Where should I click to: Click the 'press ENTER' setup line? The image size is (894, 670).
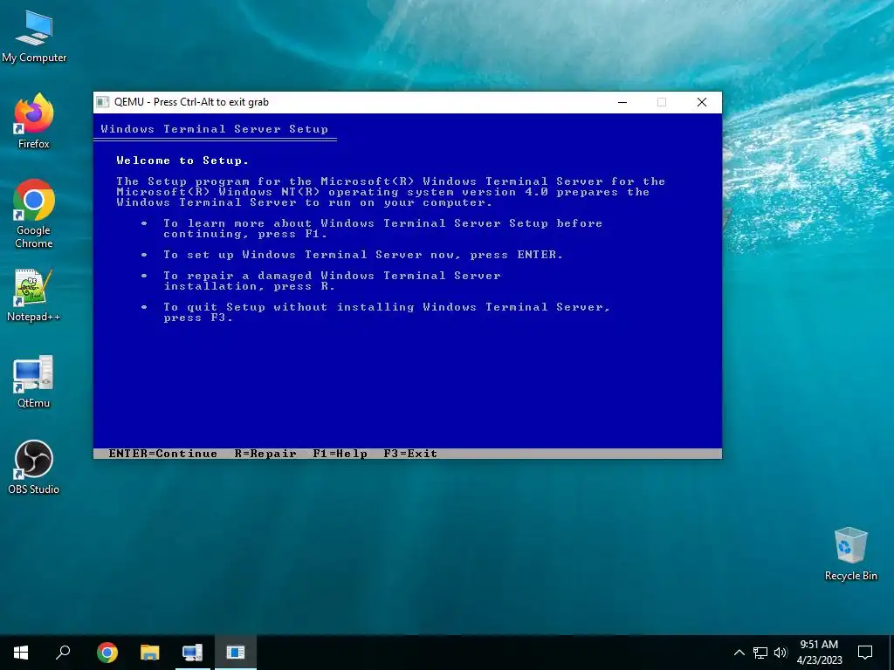[x=363, y=255]
